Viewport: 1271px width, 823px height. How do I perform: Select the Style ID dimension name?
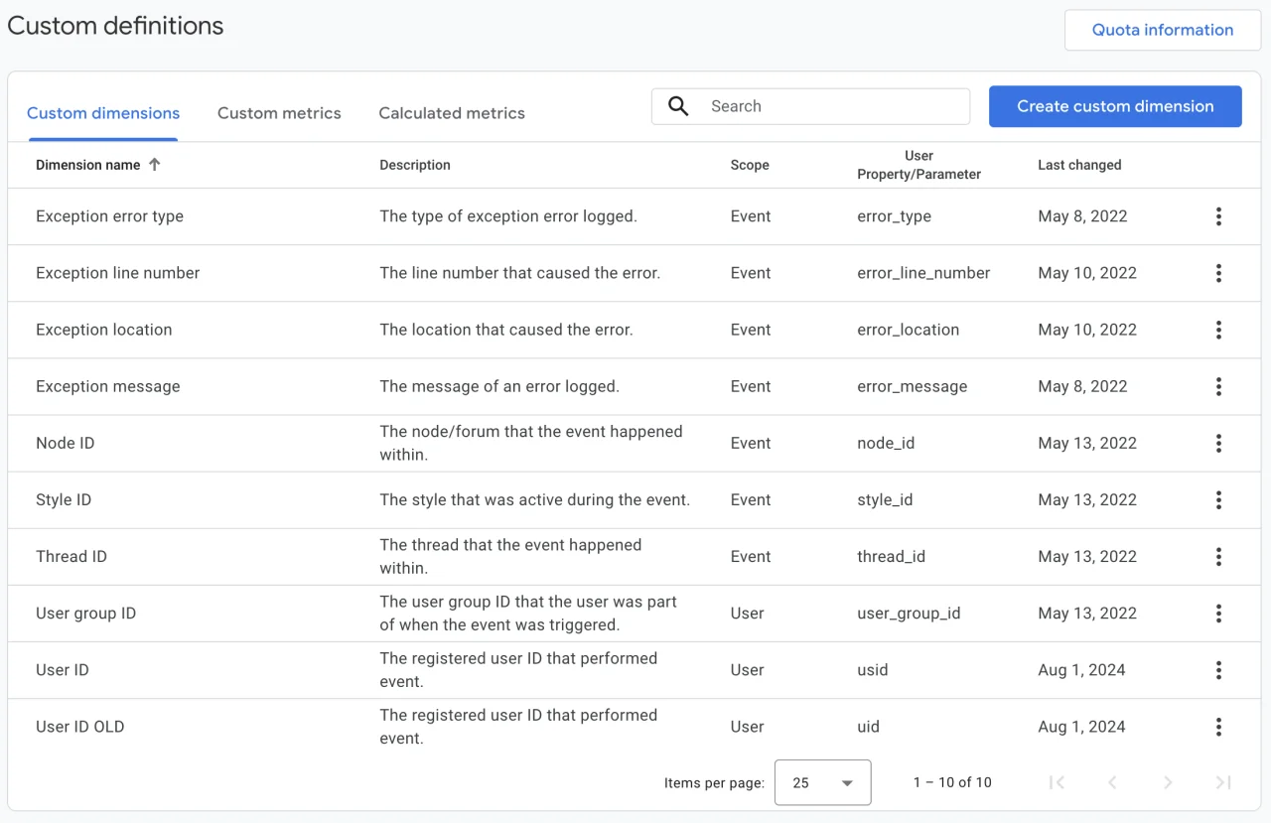pyautogui.click(x=64, y=499)
